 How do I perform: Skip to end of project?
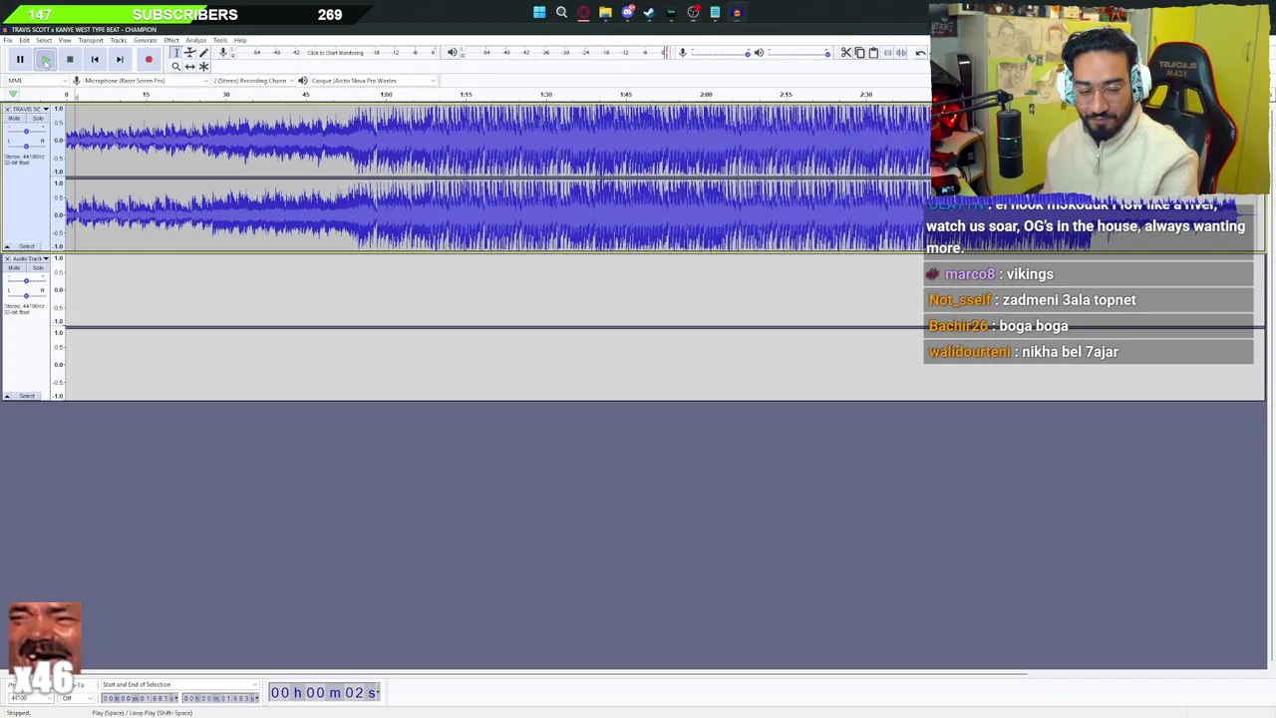click(120, 59)
